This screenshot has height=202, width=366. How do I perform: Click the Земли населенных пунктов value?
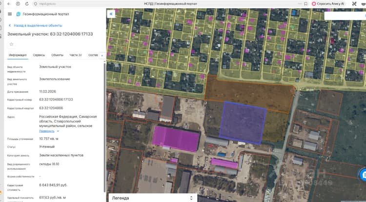(61, 155)
